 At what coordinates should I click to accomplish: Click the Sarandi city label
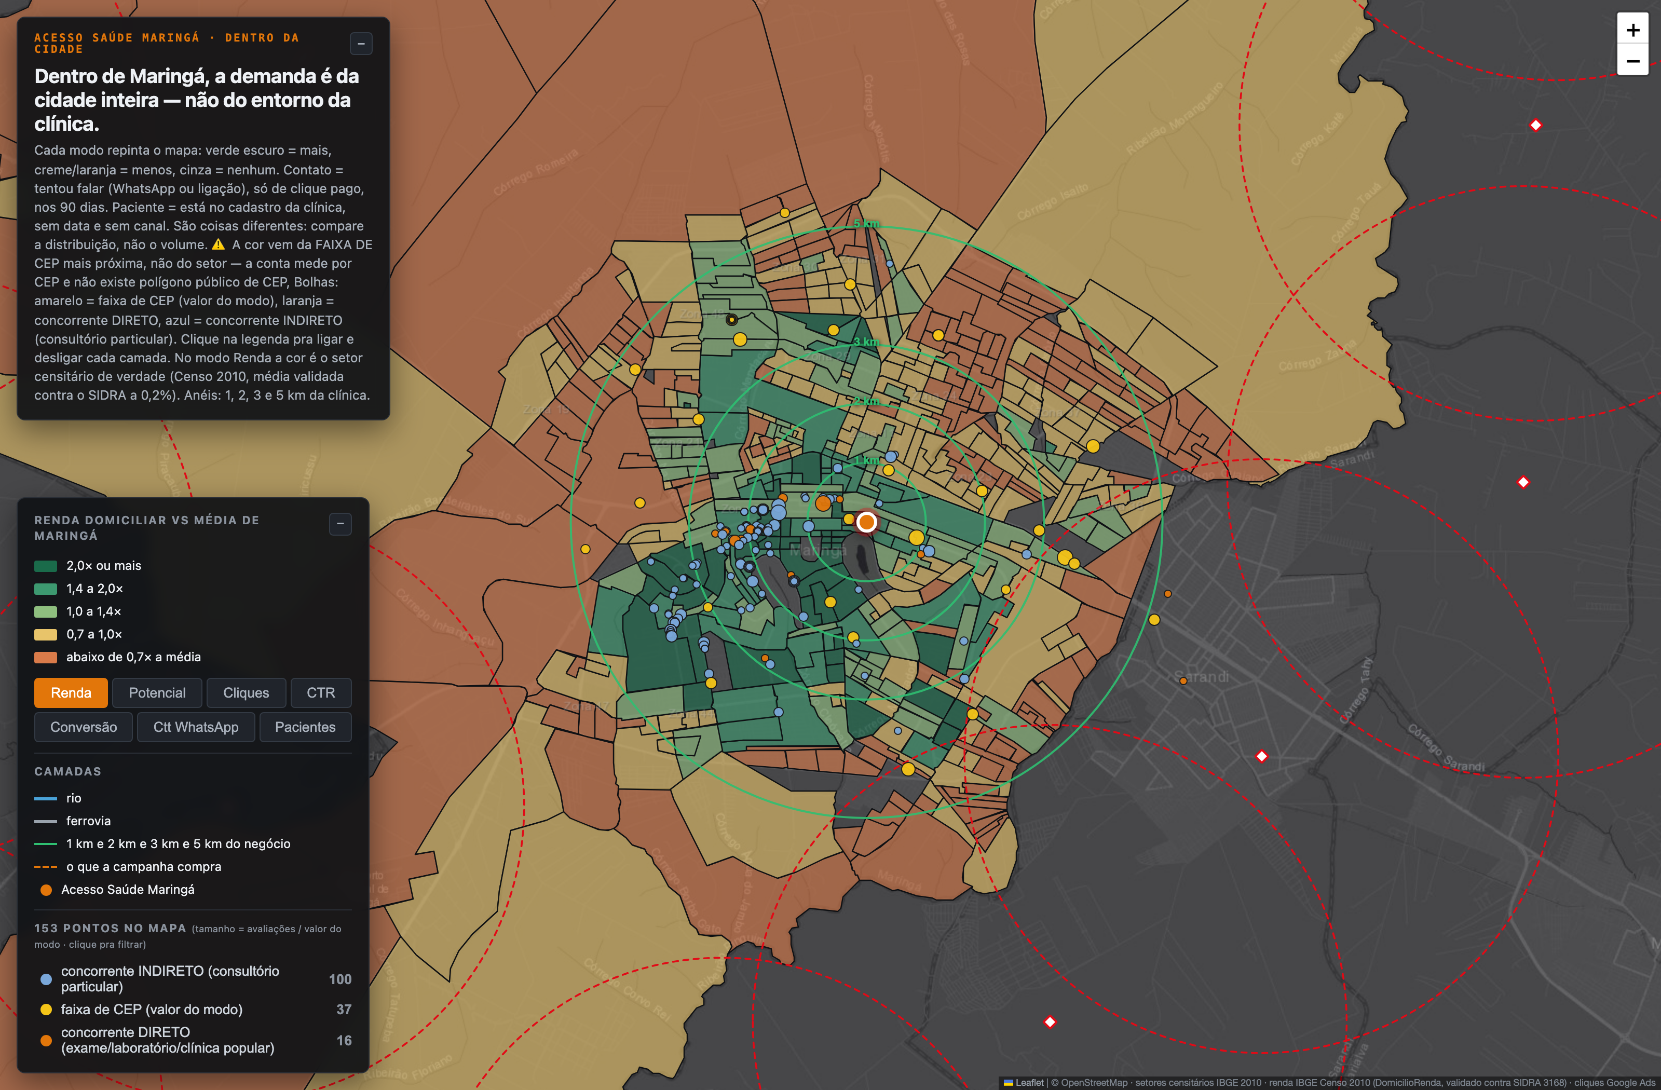click(x=1201, y=676)
